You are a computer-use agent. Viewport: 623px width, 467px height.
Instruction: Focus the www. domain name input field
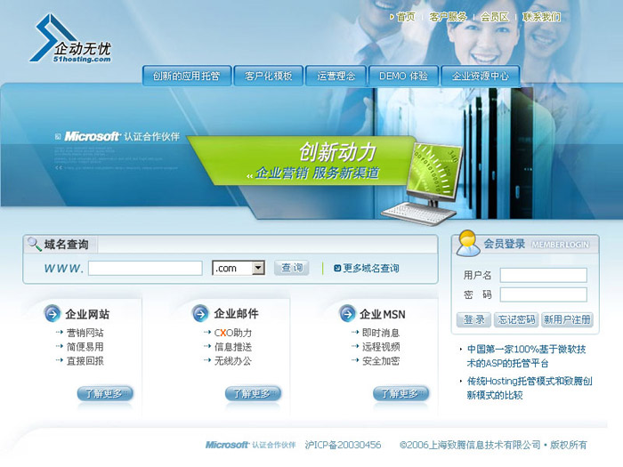[x=145, y=268]
